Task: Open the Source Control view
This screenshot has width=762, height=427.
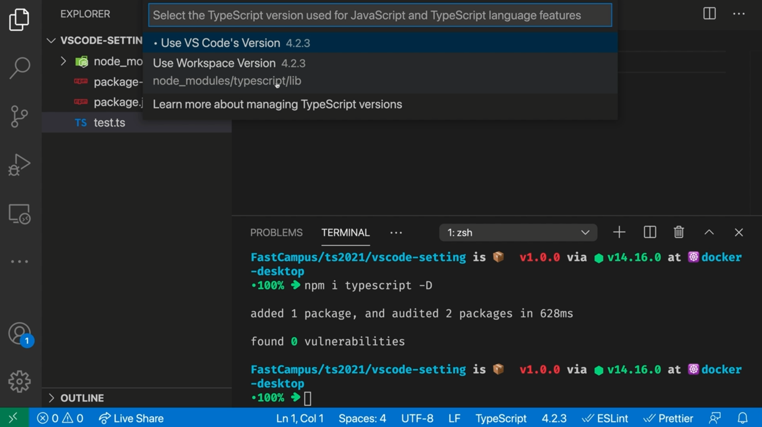Action: pos(19,116)
